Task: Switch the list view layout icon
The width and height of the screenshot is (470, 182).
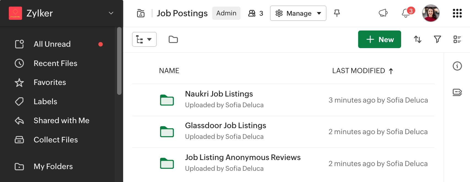Action: (x=457, y=39)
